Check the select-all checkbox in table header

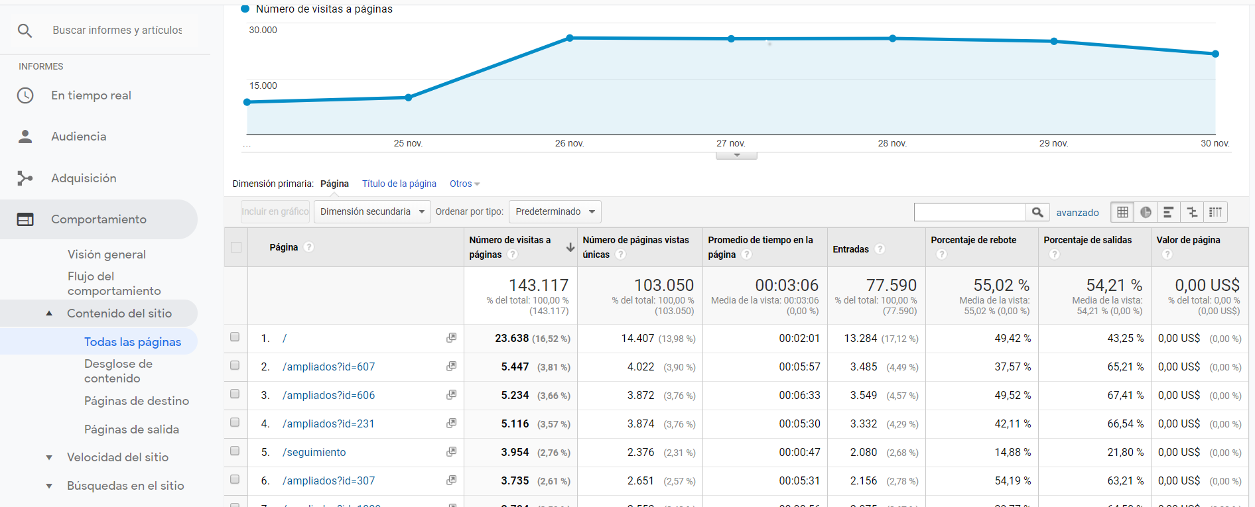[x=236, y=247]
